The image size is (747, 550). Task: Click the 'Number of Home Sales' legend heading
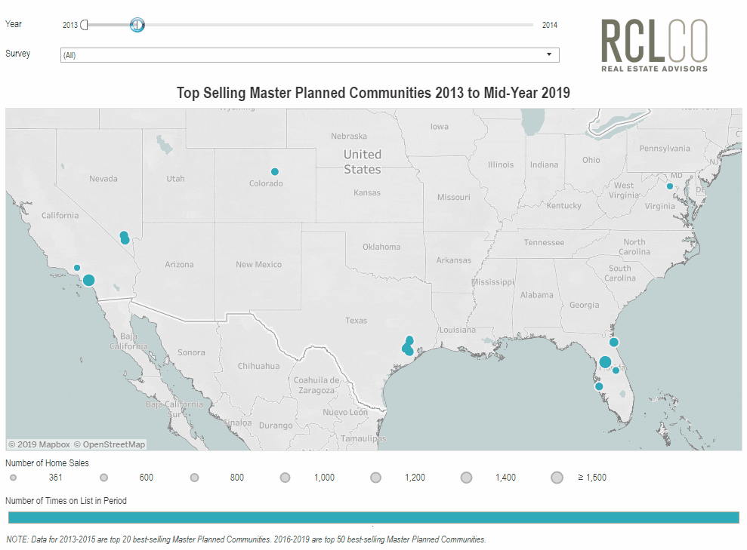point(47,463)
